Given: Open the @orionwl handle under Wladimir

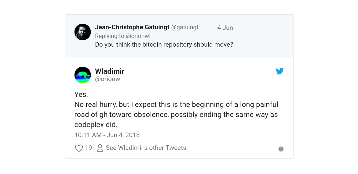Looking at the screenshot, I should pos(108,79).
